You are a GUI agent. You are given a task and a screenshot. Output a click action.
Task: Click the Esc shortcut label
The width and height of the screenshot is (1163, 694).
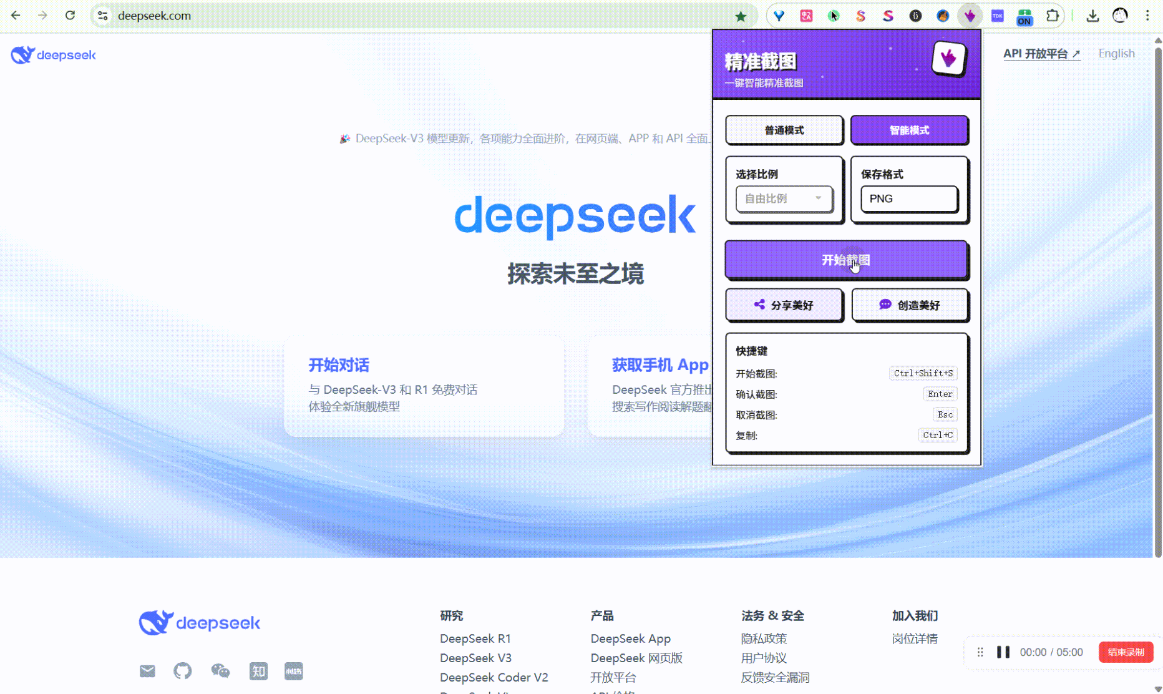coord(945,414)
